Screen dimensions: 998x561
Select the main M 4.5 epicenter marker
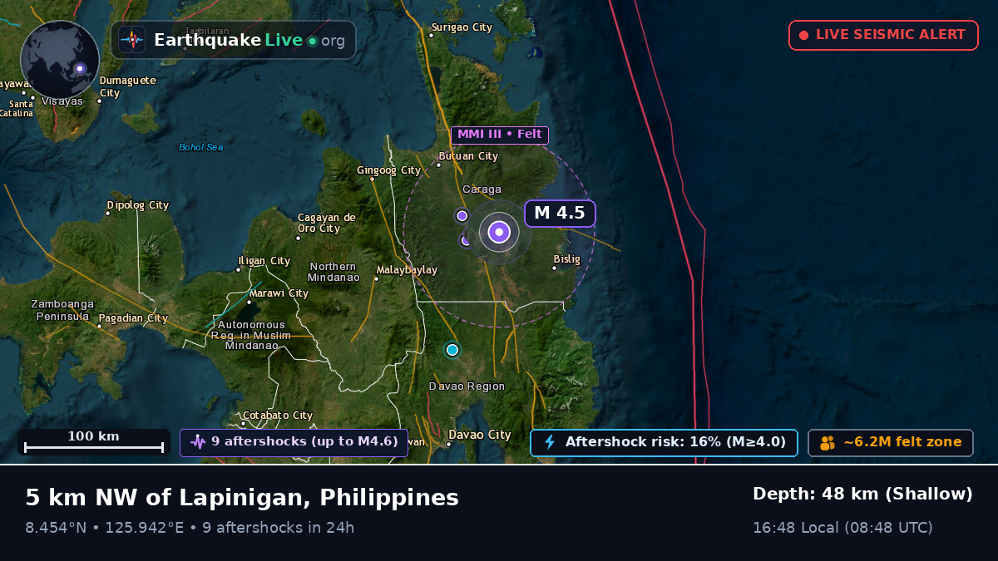click(499, 232)
